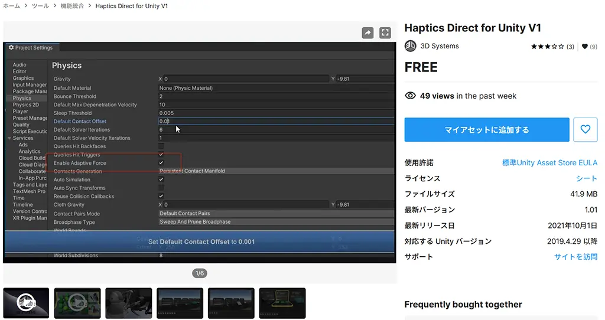Add asset via マイアセットに追加する button
This screenshot has width=605, height=320.
(x=487, y=129)
